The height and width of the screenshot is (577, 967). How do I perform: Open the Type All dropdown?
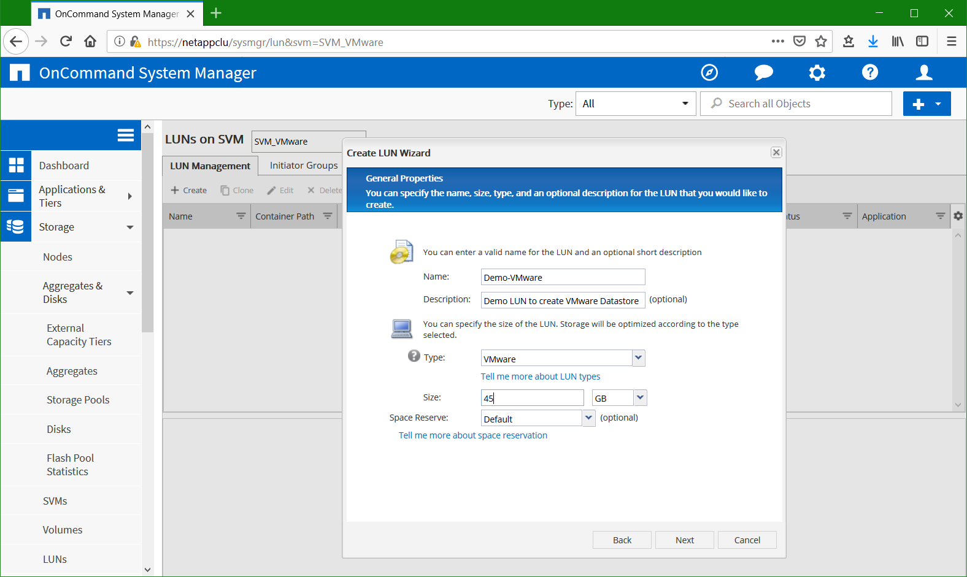(636, 104)
